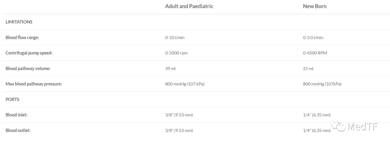Click the Blood inlet label
Screen dimensions: 390x143
tap(16, 115)
